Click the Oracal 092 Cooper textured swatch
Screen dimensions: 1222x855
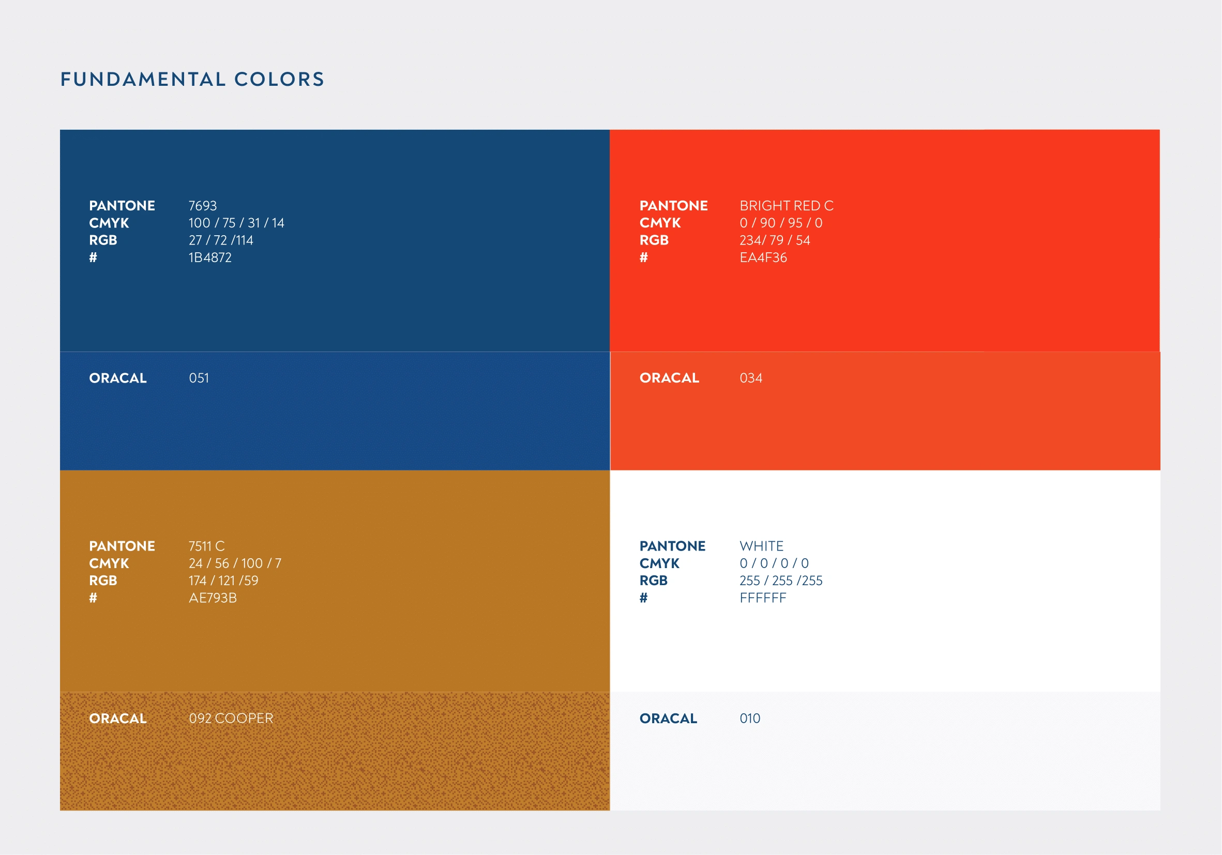tap(335, 751)
